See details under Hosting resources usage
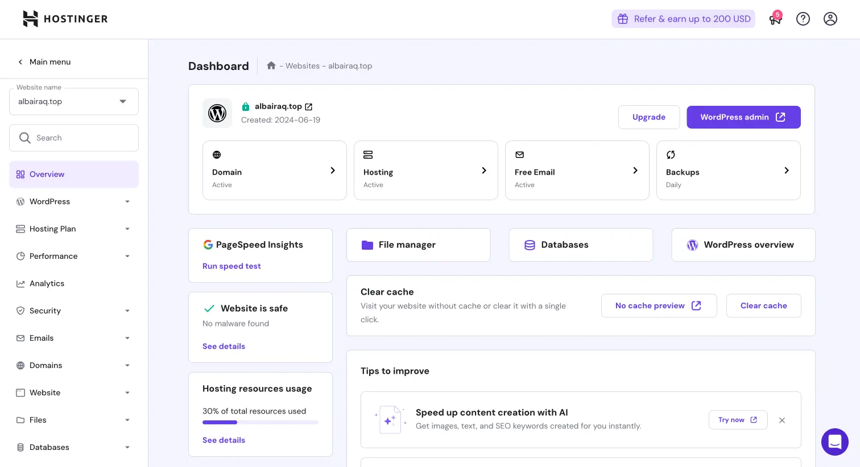 224,440
